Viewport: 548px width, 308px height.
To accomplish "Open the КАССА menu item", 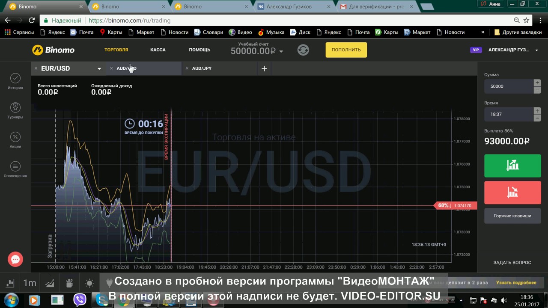I will 158,50.
